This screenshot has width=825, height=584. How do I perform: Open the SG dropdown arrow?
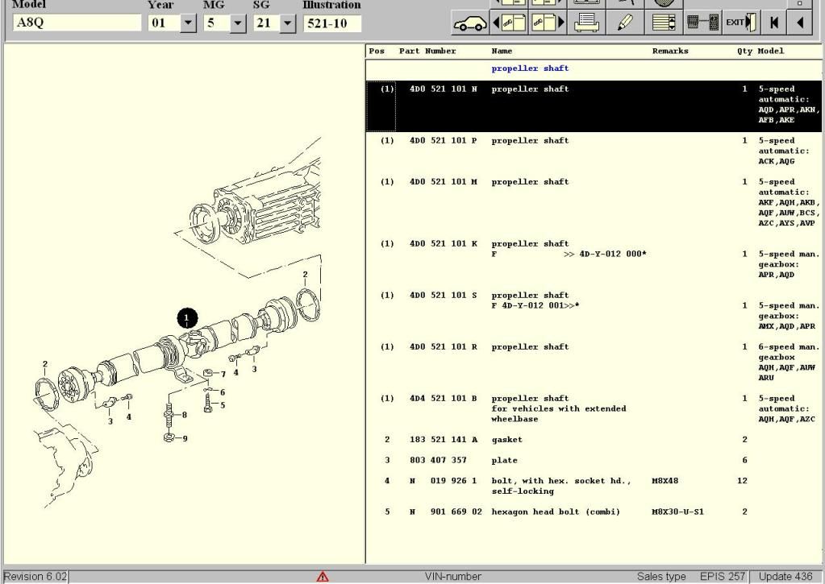(287, 23)
